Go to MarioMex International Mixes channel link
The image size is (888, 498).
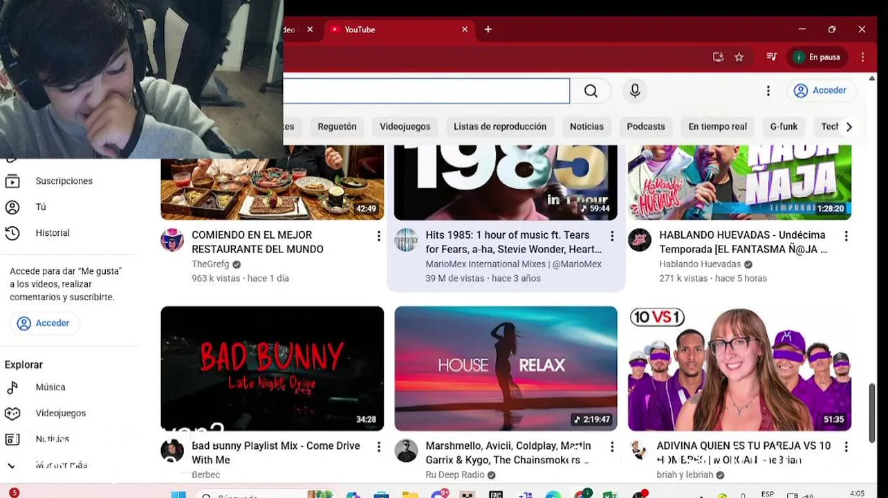click(x=513, y=264)
